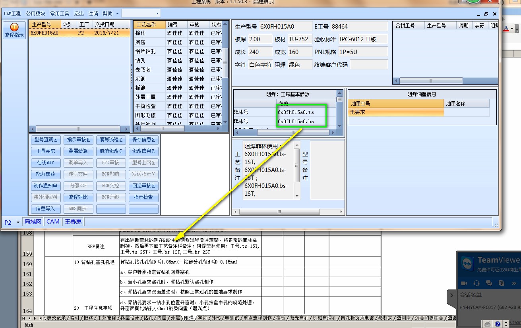This screenshot has width=521, height=328.
Task: Click language bar help question icon
Action: pyautogui.click(x=498, y=324)
